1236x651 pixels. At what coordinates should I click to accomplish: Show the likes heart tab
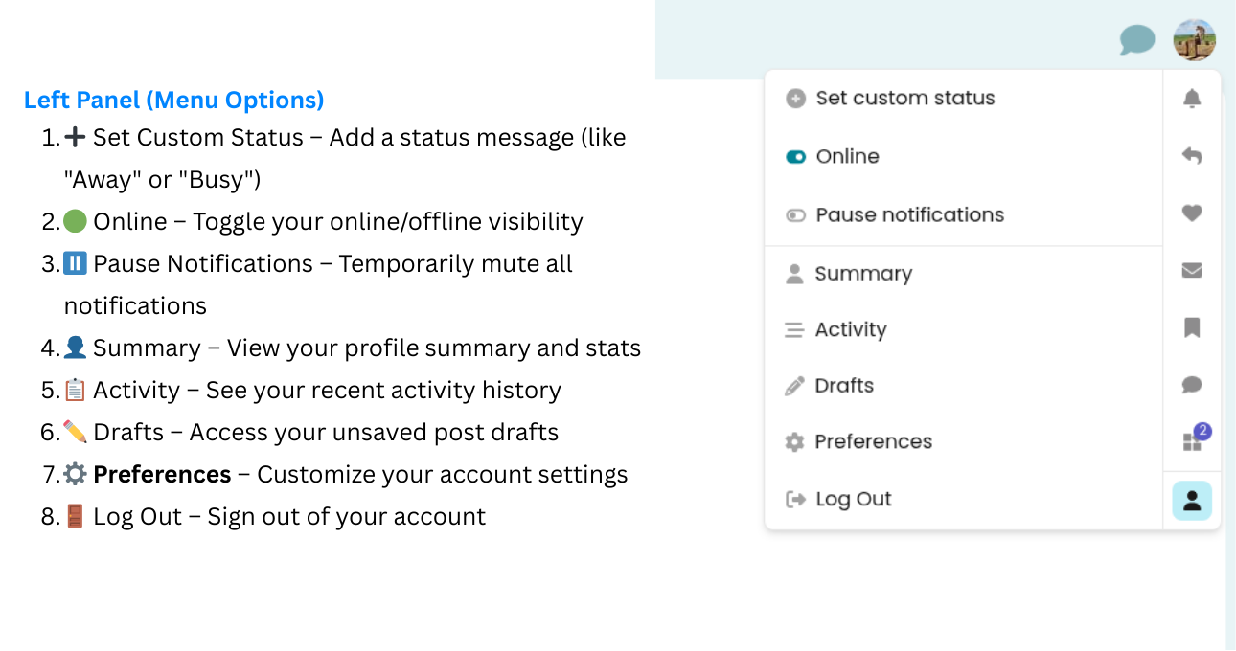pyautogui.click(x=1192, y=213)
